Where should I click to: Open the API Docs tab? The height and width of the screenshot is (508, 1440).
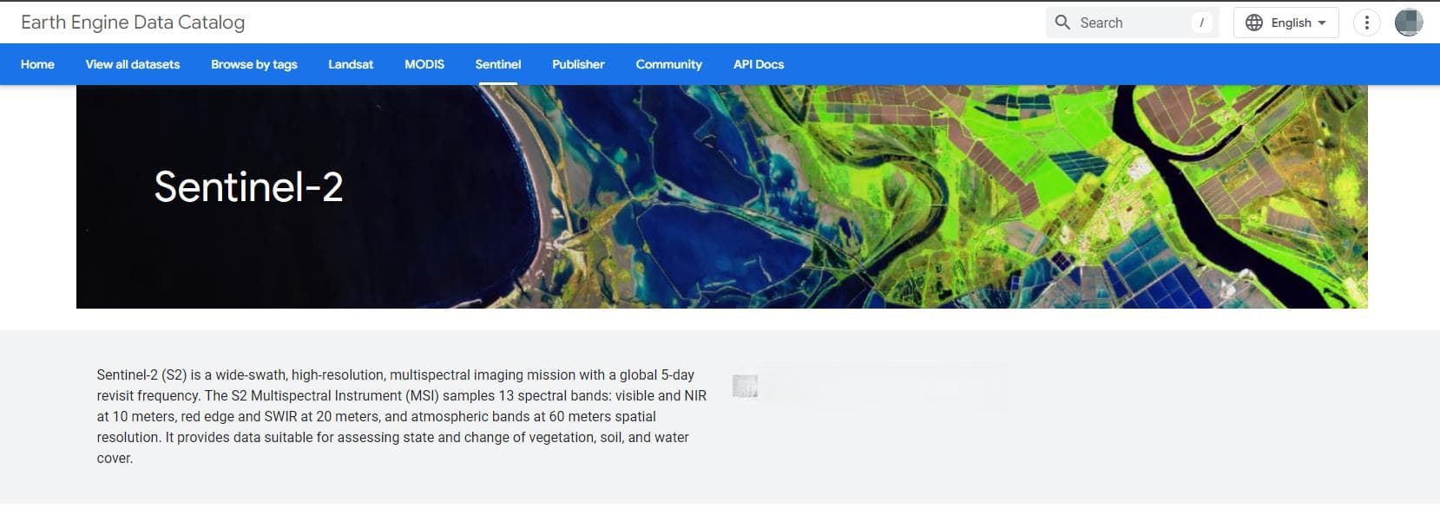click(759, 64)
